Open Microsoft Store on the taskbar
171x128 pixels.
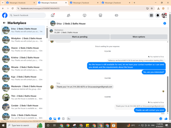(x=114, y=125)
